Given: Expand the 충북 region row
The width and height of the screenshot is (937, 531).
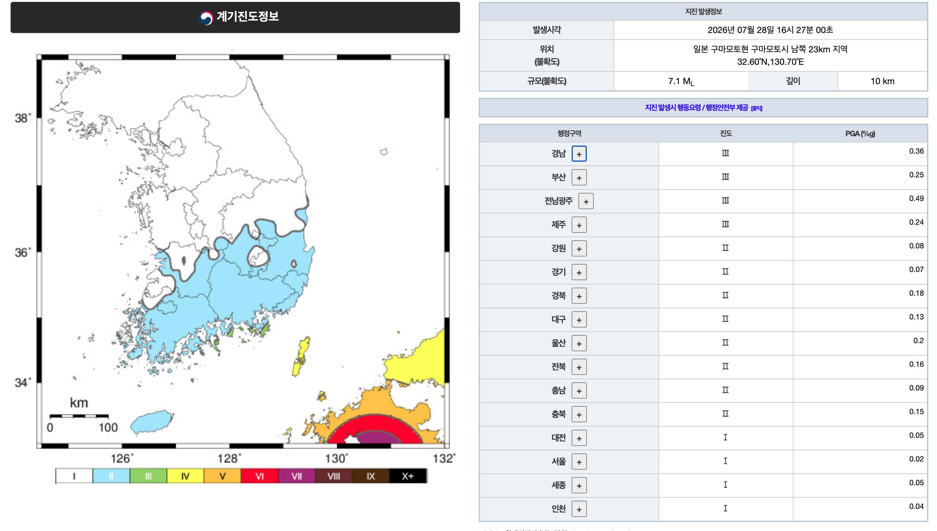Looking at the screenshot, I should click(x=579, y=415).
